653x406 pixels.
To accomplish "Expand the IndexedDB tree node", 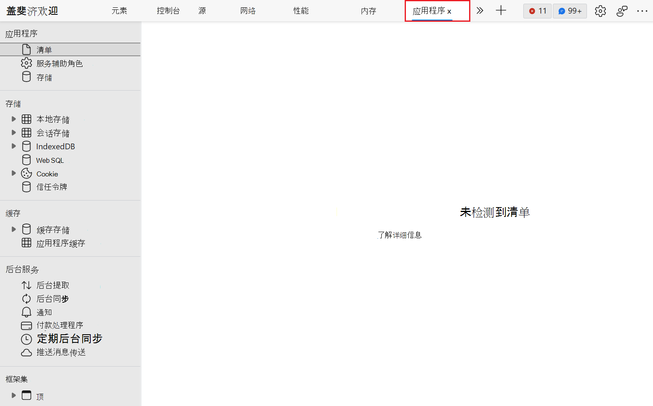I will pos(14,146).
